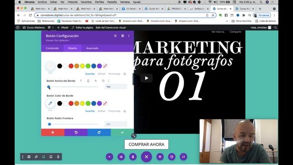Switch to wireframe view
This screenshot has width=293, height=165.
(29, 157)
